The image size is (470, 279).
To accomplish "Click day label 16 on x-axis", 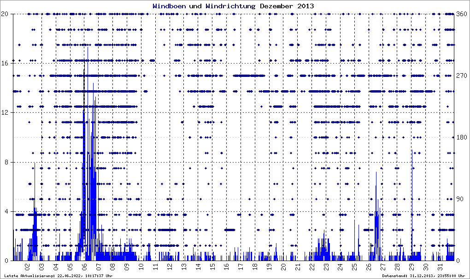I will (227, 267).
